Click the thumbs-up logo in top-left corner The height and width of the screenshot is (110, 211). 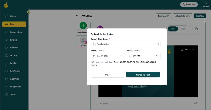pyautogui.click(x=6, y=5)
